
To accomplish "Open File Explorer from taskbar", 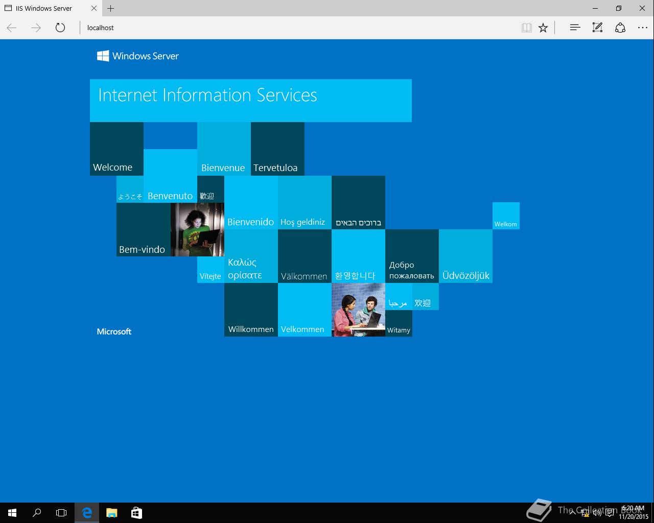I will 111,513.
